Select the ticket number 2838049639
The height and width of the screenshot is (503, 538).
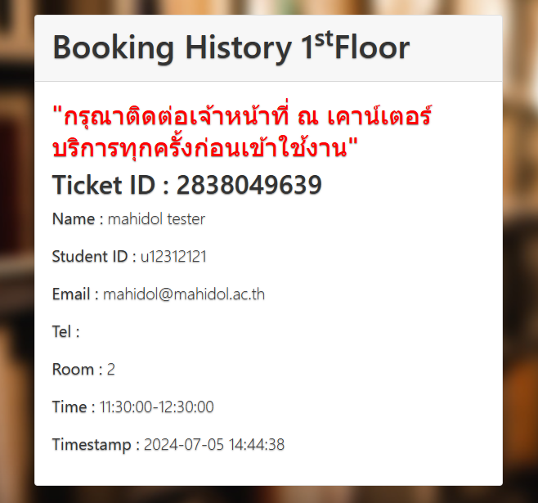click(249, 186)
